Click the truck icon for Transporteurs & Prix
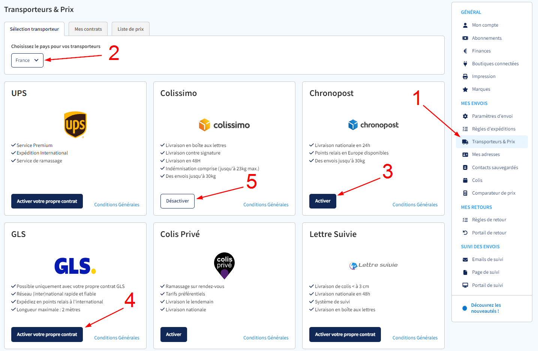 465,142
